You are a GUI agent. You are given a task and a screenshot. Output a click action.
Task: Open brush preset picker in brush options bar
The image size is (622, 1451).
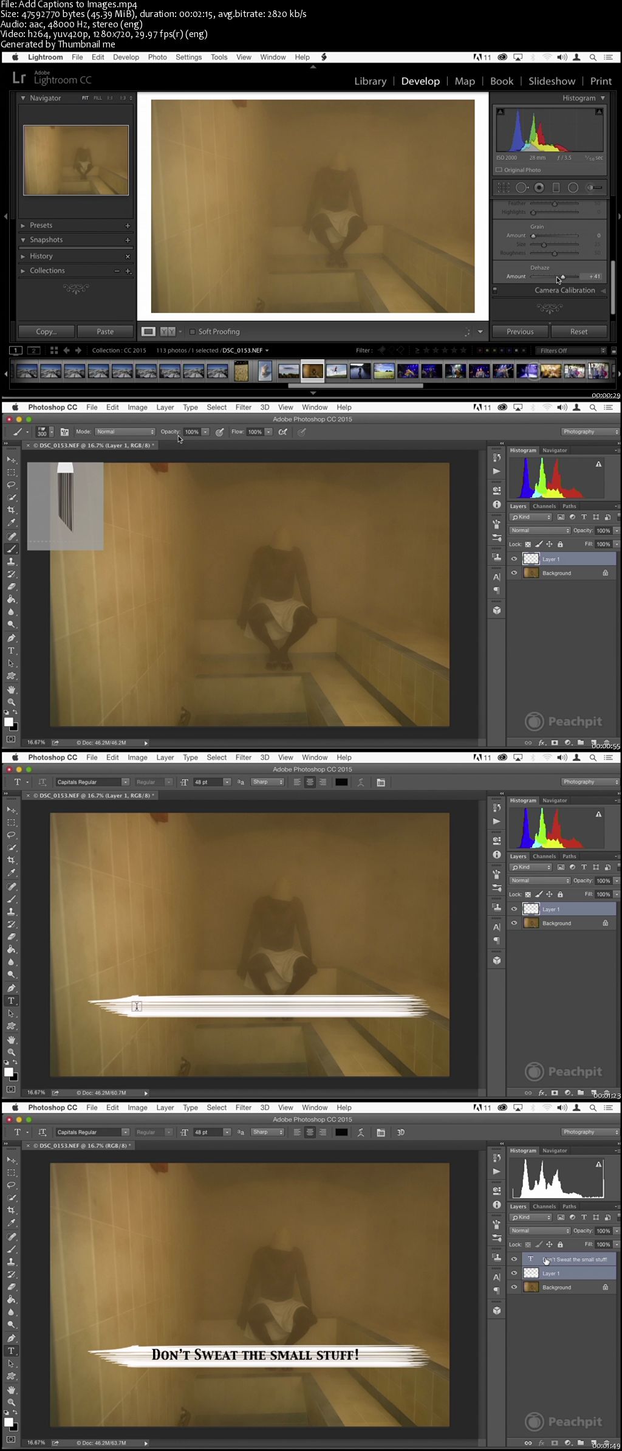click(45, 432)
